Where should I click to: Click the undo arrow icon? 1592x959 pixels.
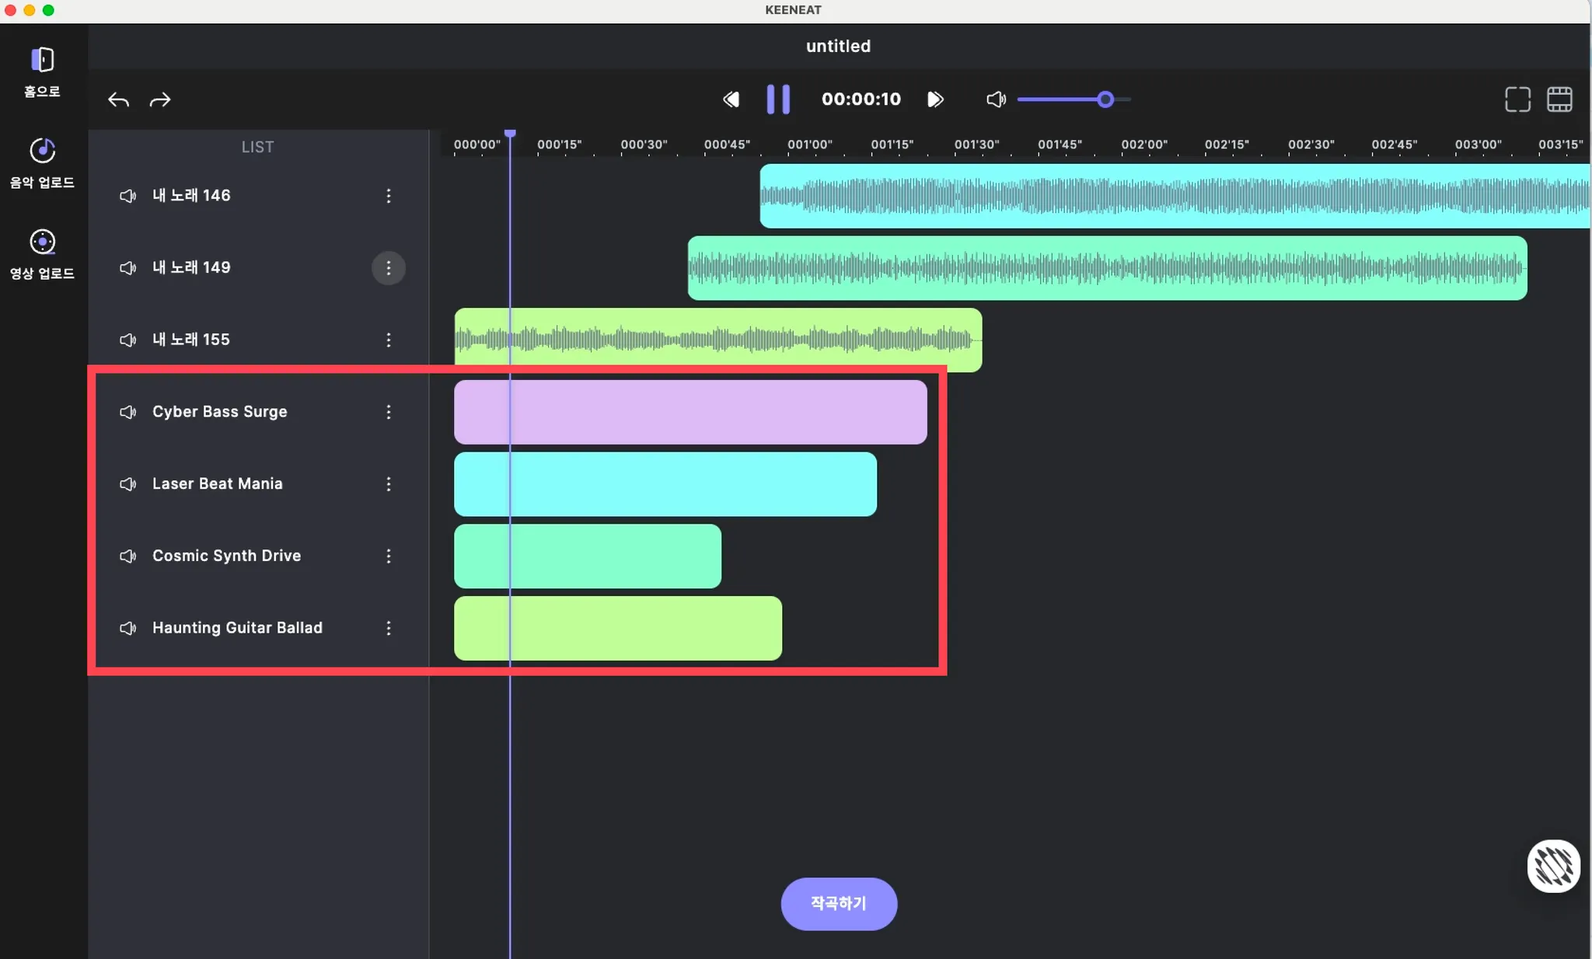118,99
